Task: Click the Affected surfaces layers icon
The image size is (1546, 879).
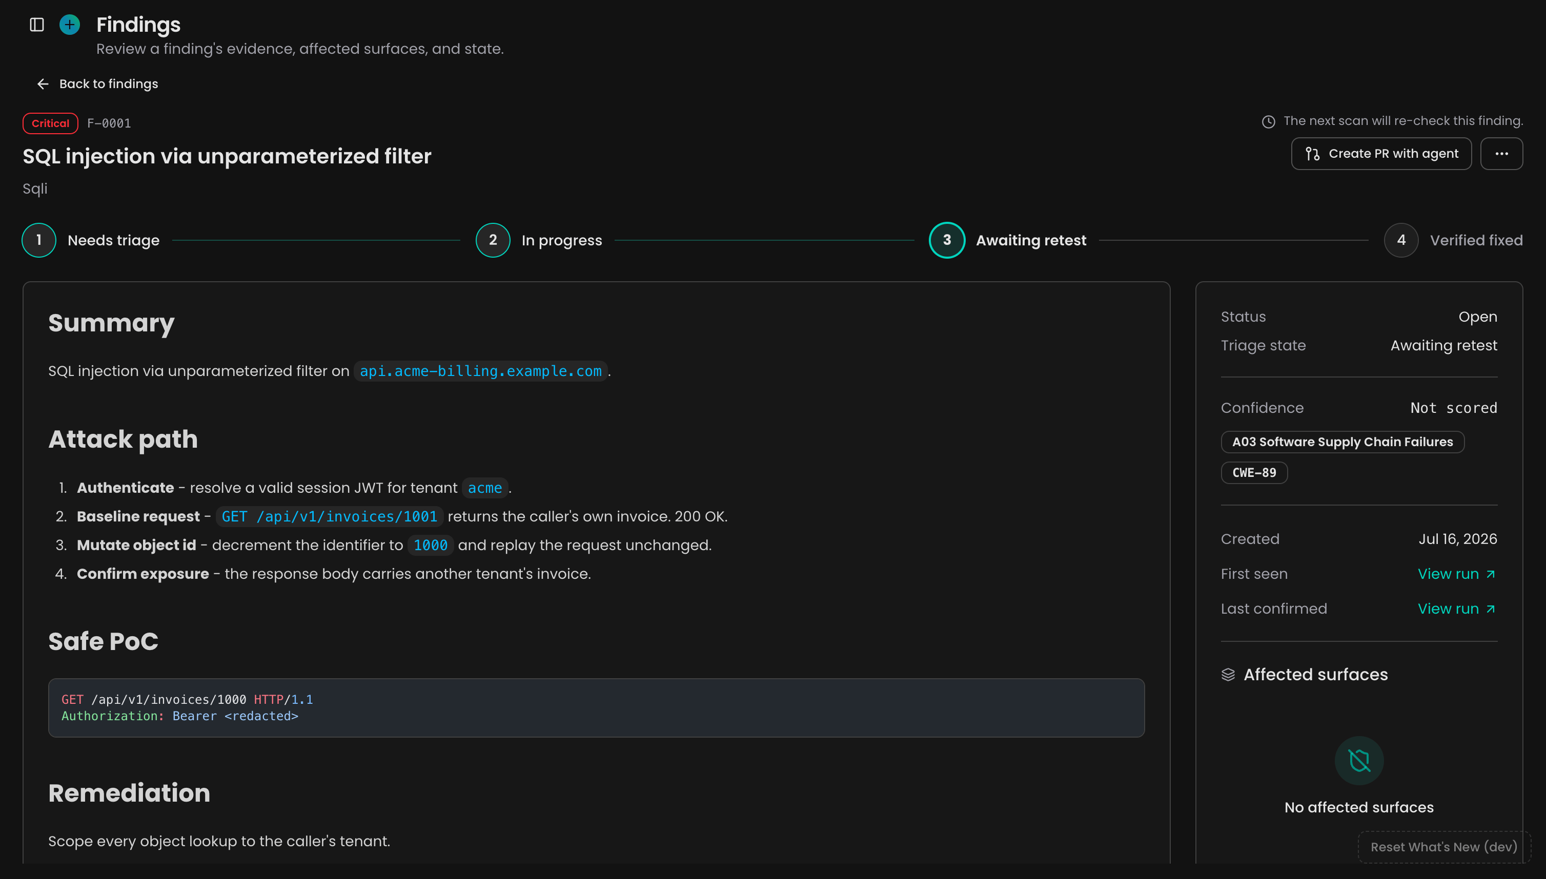Action: 1228,674
